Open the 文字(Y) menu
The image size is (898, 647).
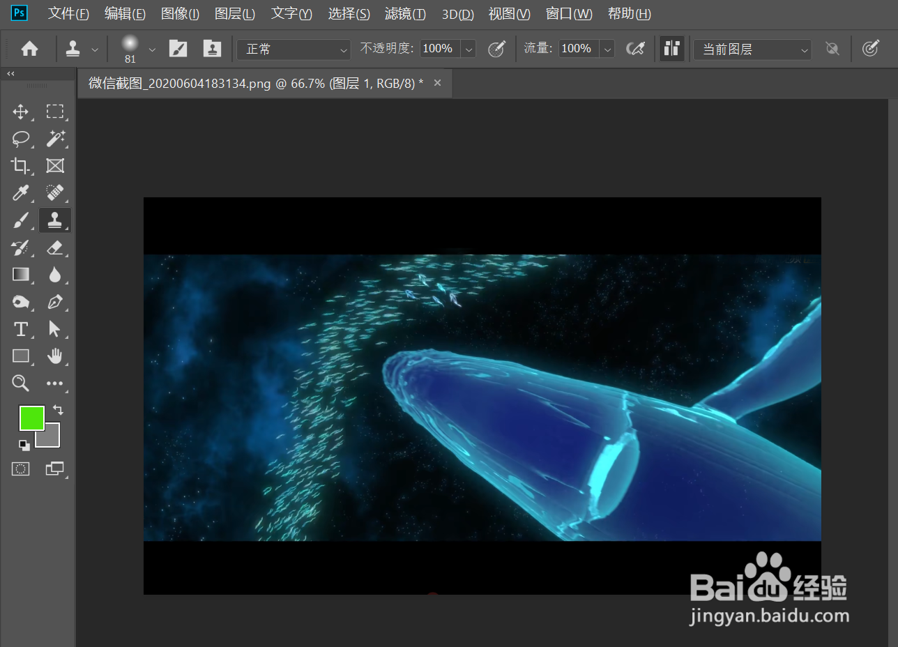click(x=291, y=13)
